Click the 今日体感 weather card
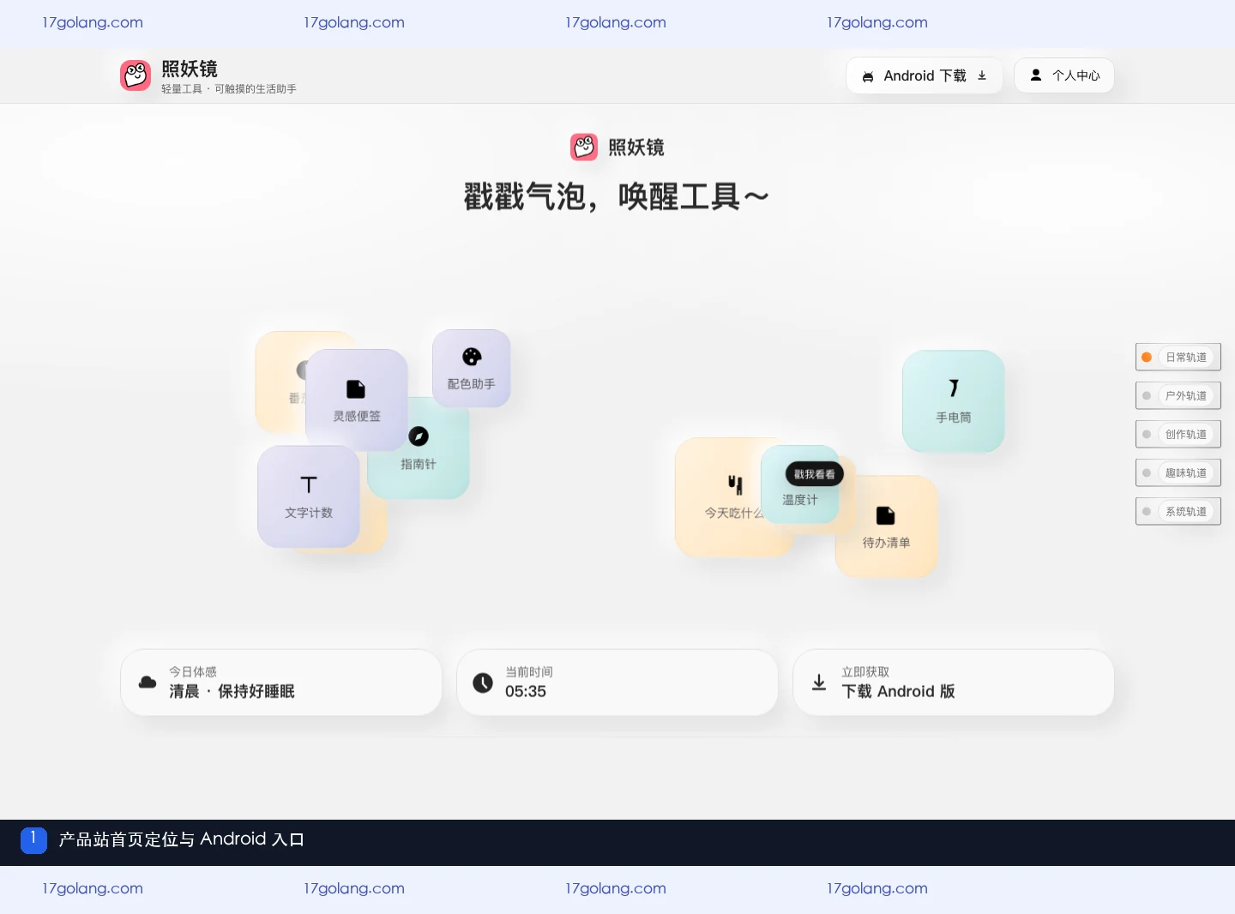This screenshot has height=914, width=1235. (281, 682)
